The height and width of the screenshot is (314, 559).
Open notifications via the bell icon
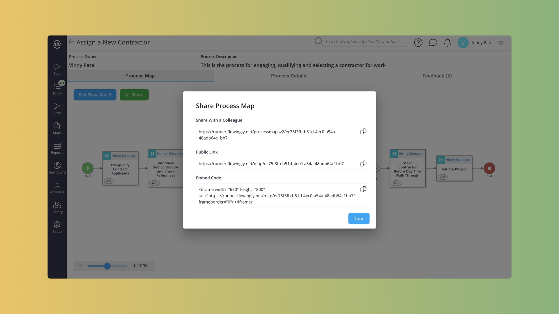pos(447,42)
